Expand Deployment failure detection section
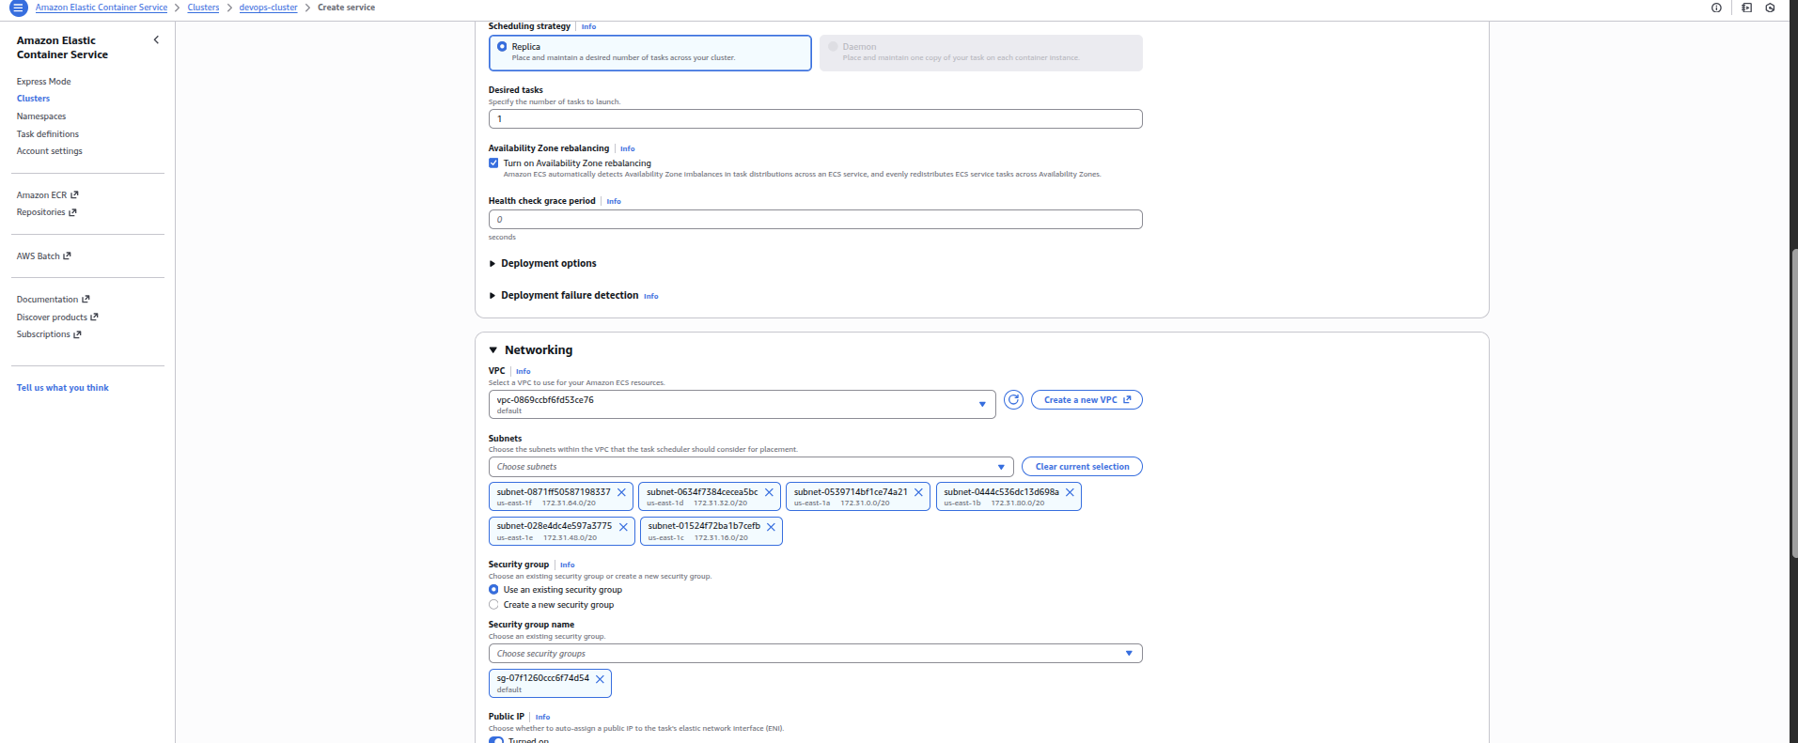 click(x=564, y=296)
